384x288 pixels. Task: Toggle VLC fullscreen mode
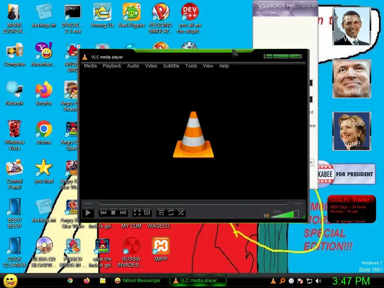(x=137, y=213)
